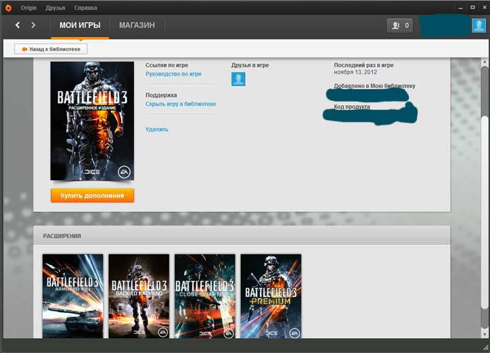Go forward with the right arrow

click(33, 25)
